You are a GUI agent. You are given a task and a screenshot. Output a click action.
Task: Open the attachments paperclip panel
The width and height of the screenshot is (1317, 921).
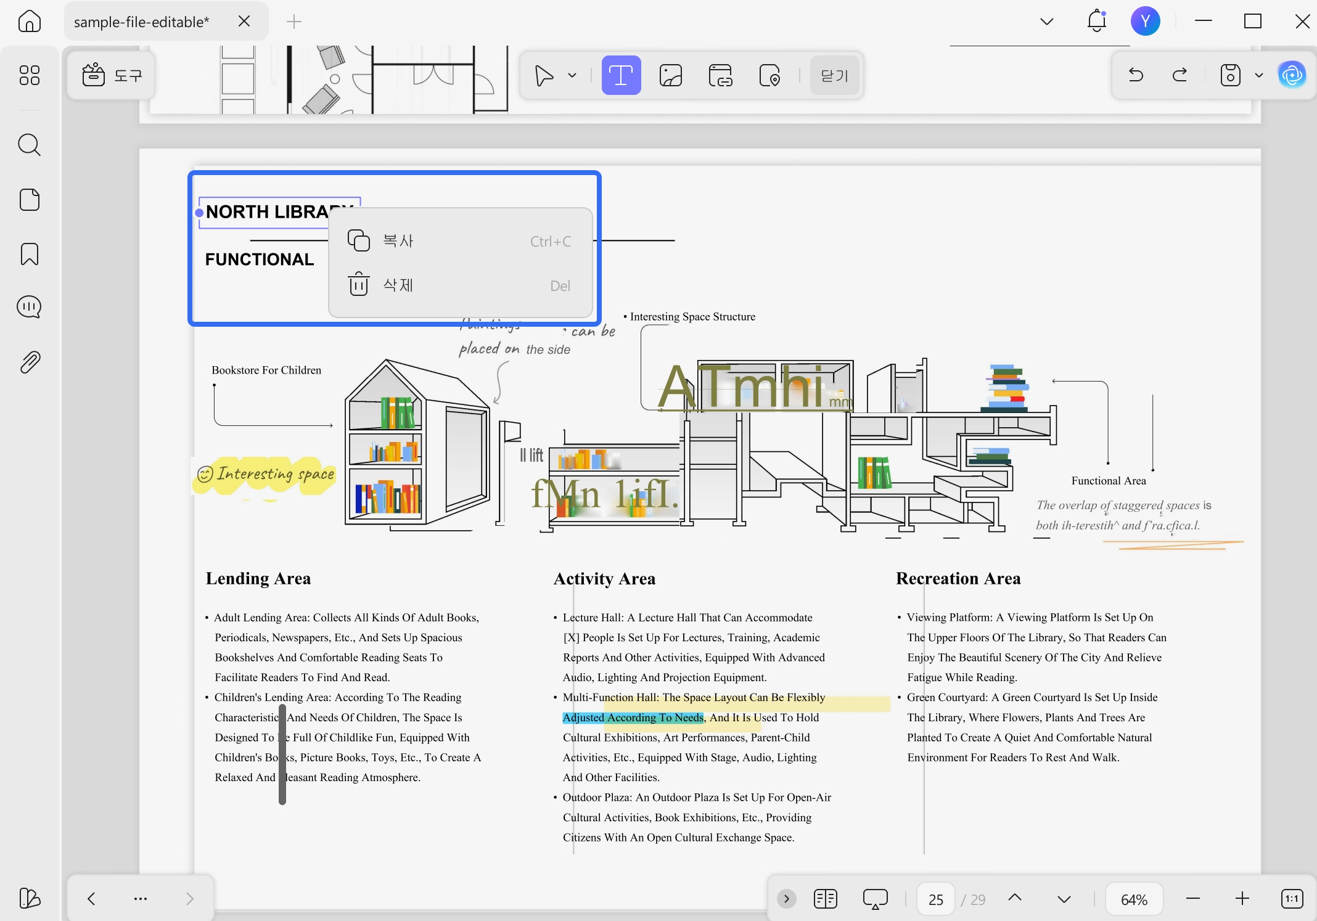coord(30,362)
